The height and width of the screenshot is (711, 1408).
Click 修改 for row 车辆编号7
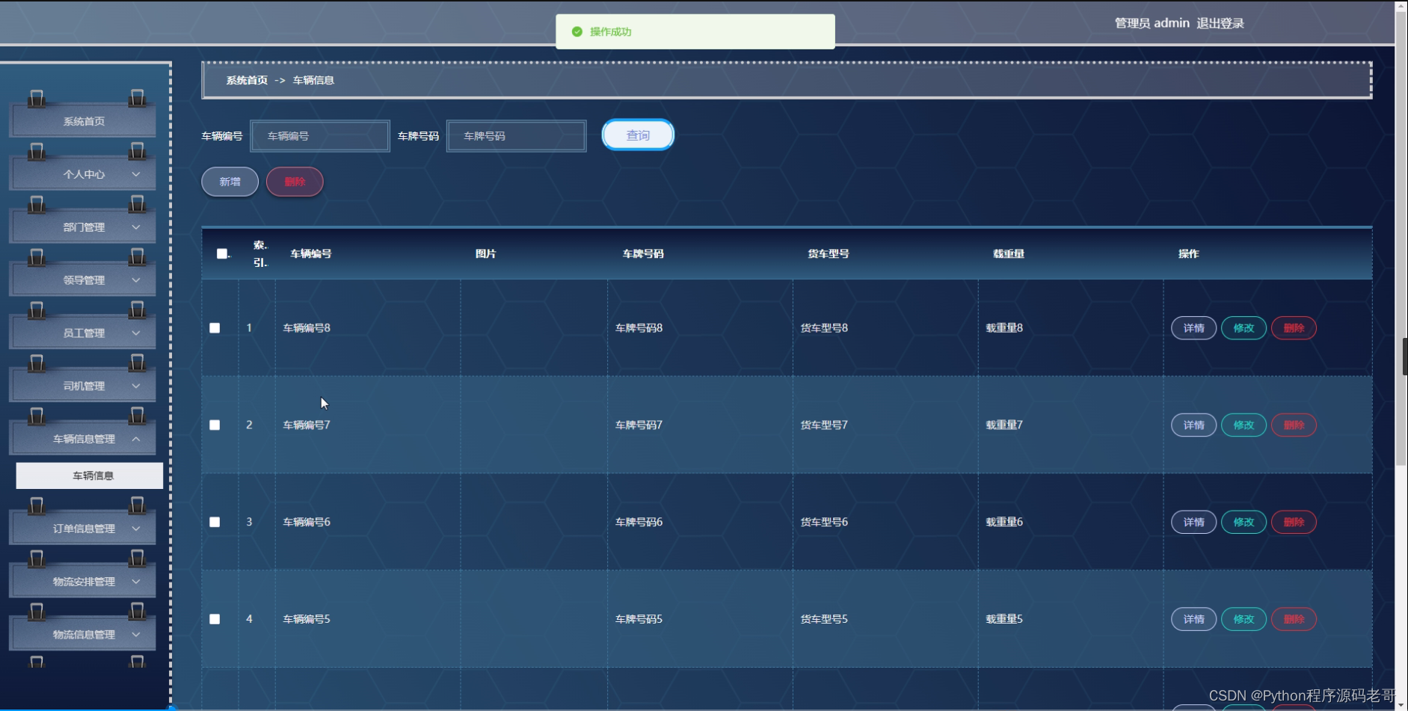(x=1243, y=425)
